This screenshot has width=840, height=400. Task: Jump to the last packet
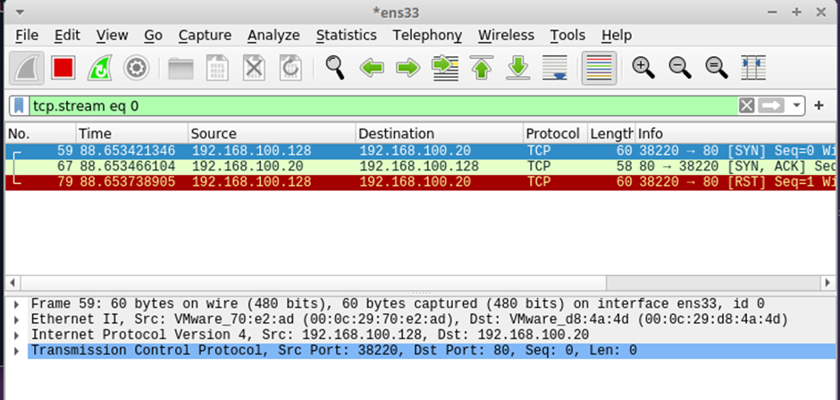518,68
